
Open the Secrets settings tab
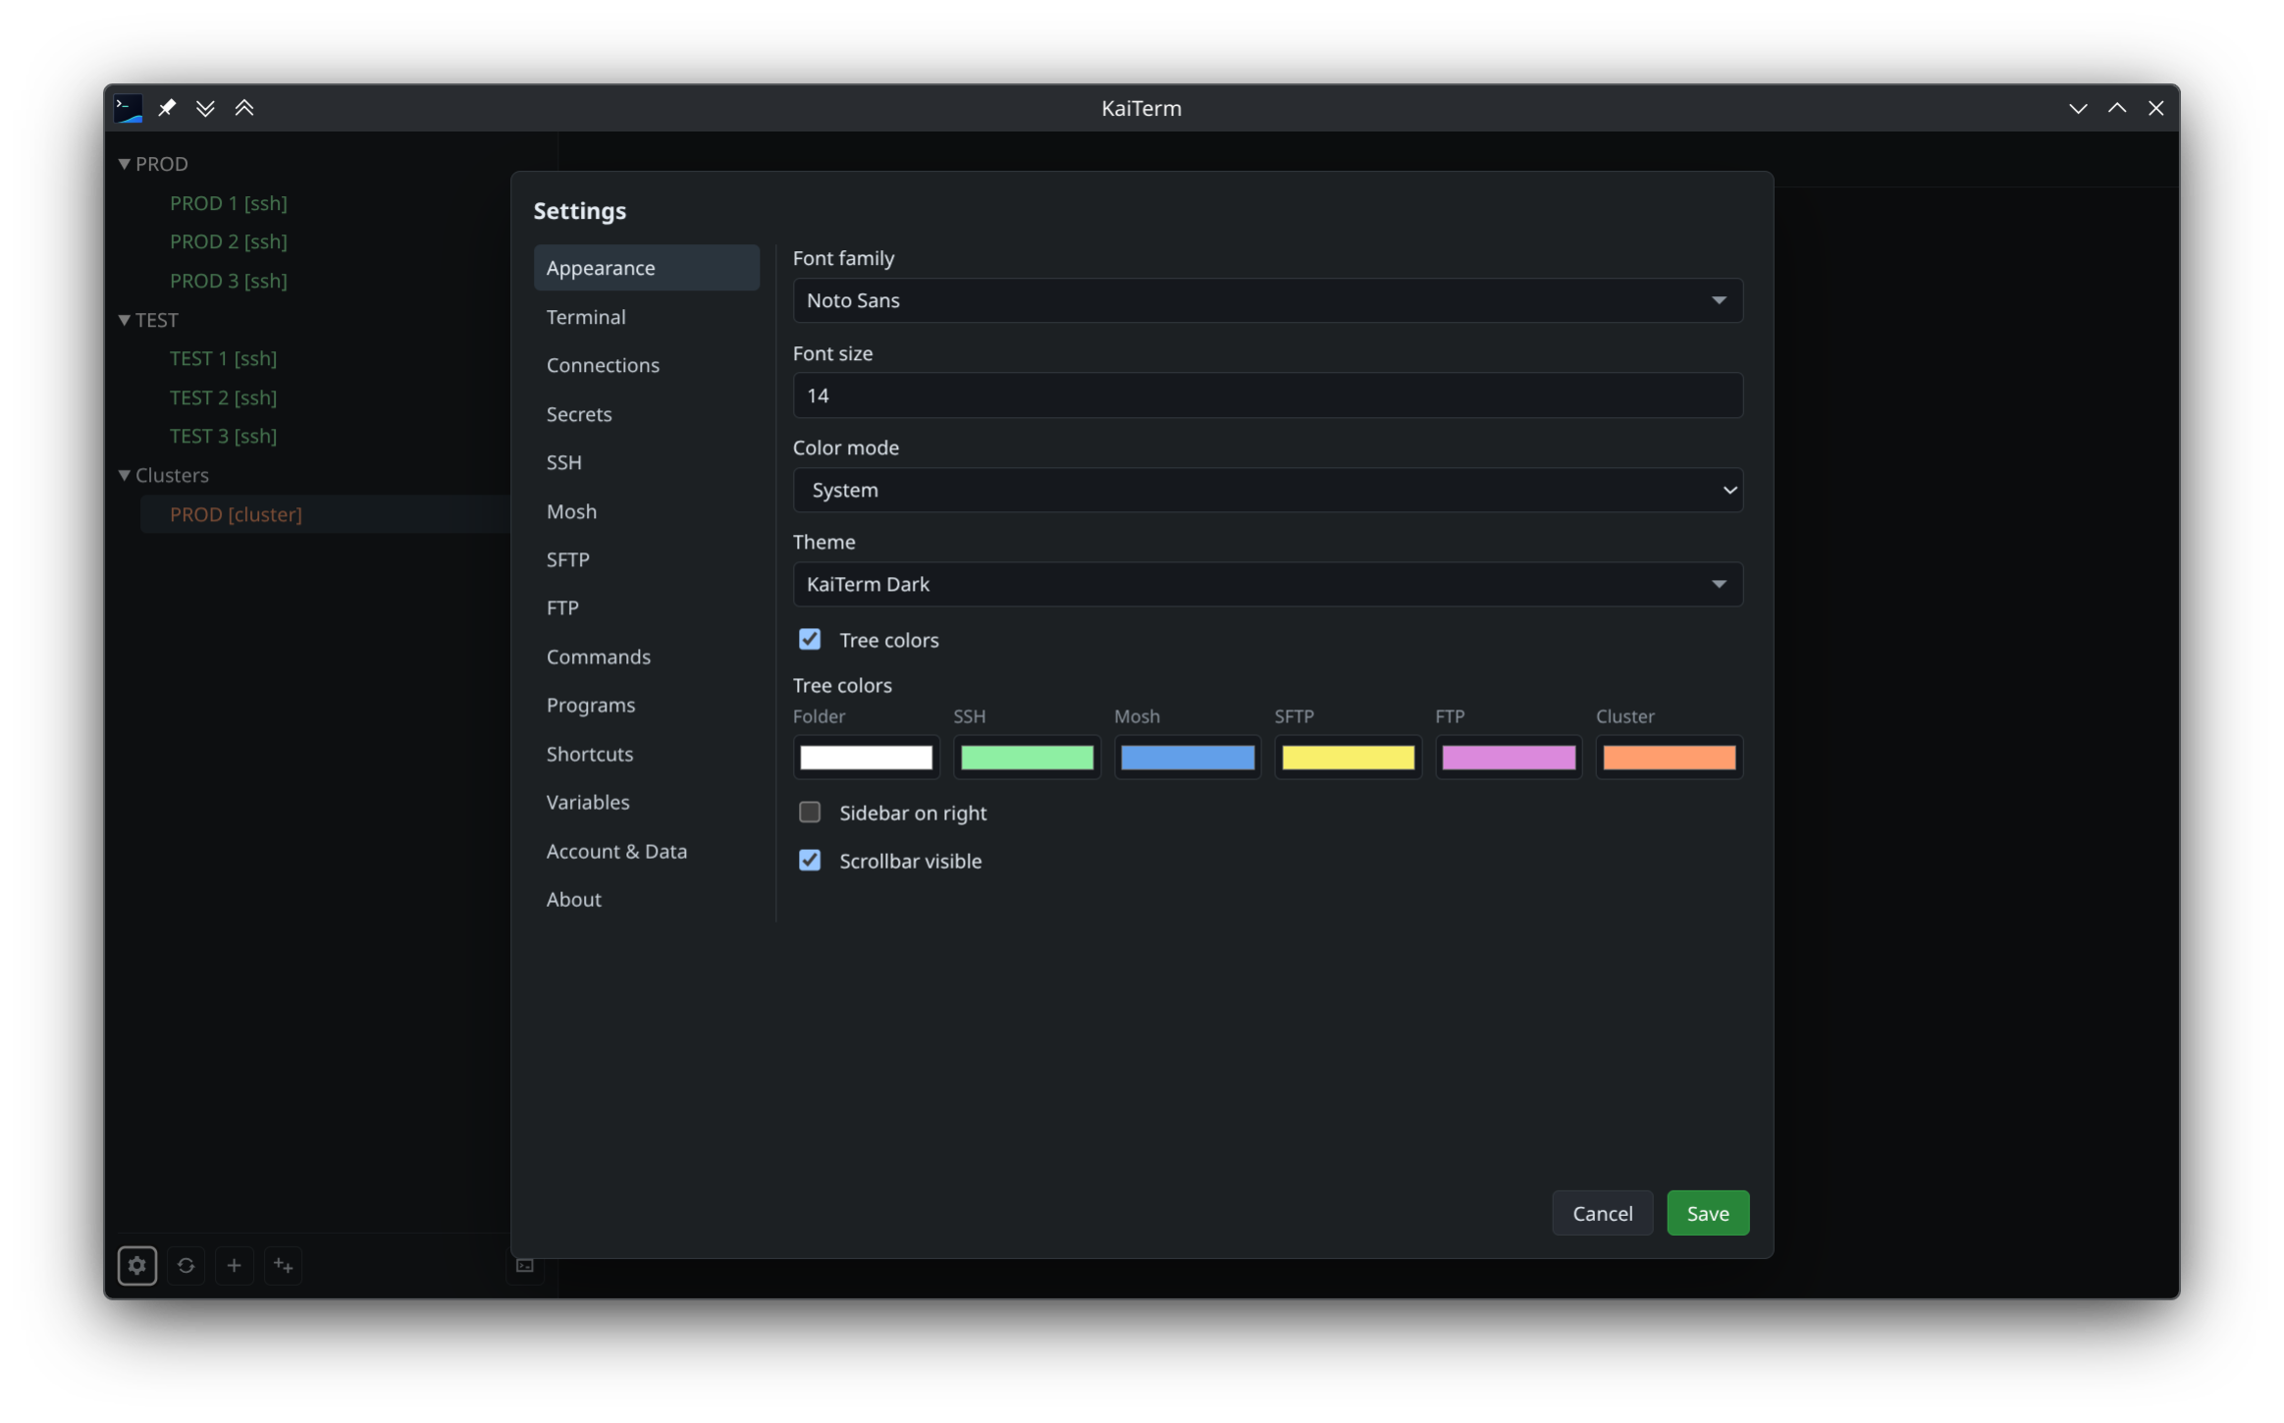pyautogui.click(x=646, y=414)
